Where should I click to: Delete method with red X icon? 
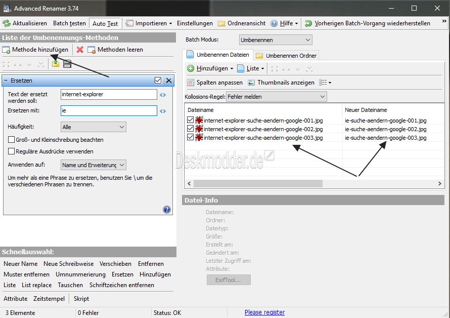[x=80, y=50]
